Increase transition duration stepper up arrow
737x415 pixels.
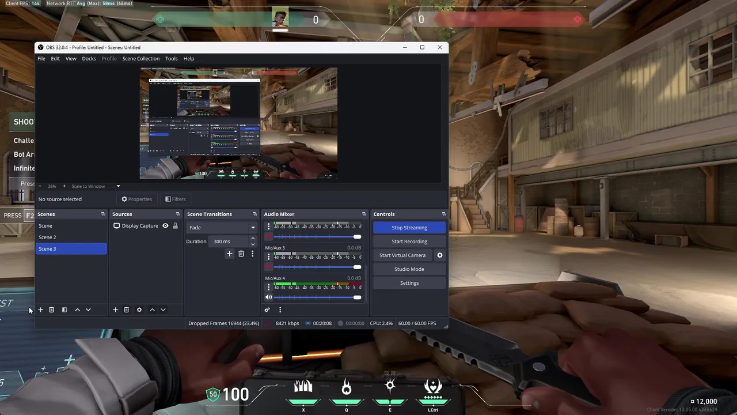pyautogui.click(x=253, y=239)
